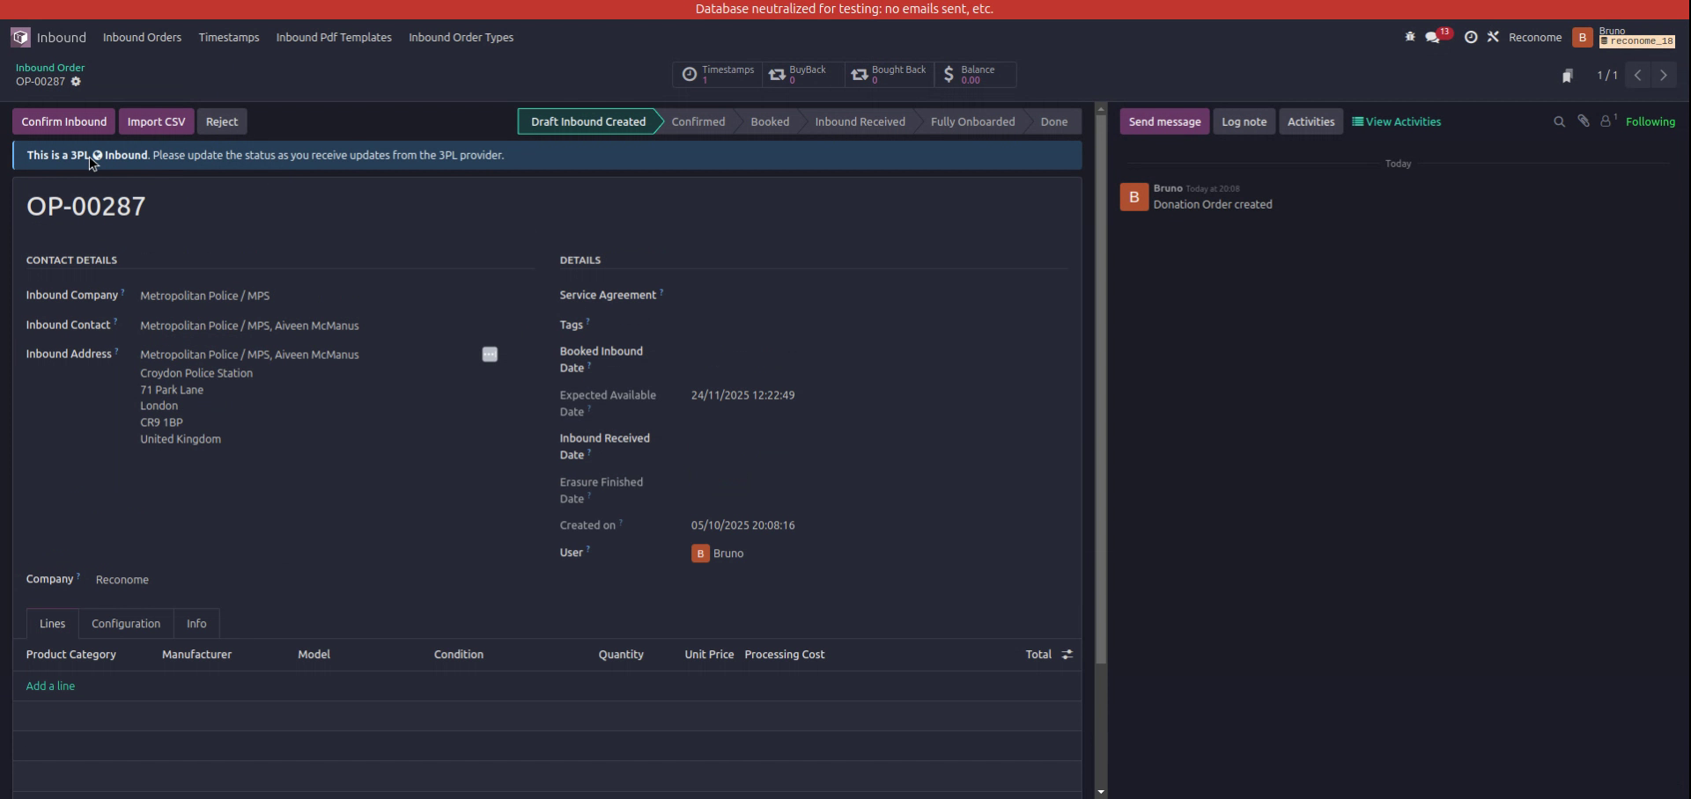The height and width of the screenshot is (799, 1691).
Task: Search messages with the magnifier icon
Action: tap(1559, 121)
